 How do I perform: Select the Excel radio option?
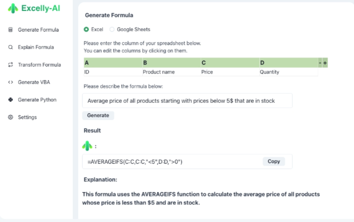(x=86, y=29)
